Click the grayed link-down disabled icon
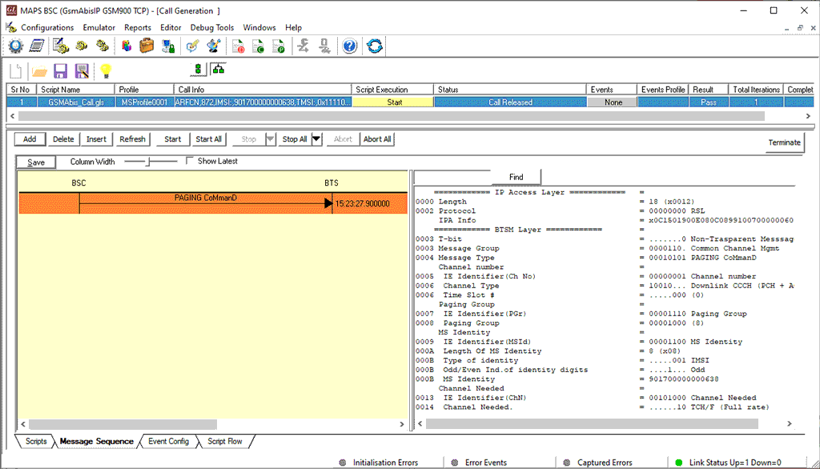Image resolution: width=820 pixels, height=469 pixels. 325,46
